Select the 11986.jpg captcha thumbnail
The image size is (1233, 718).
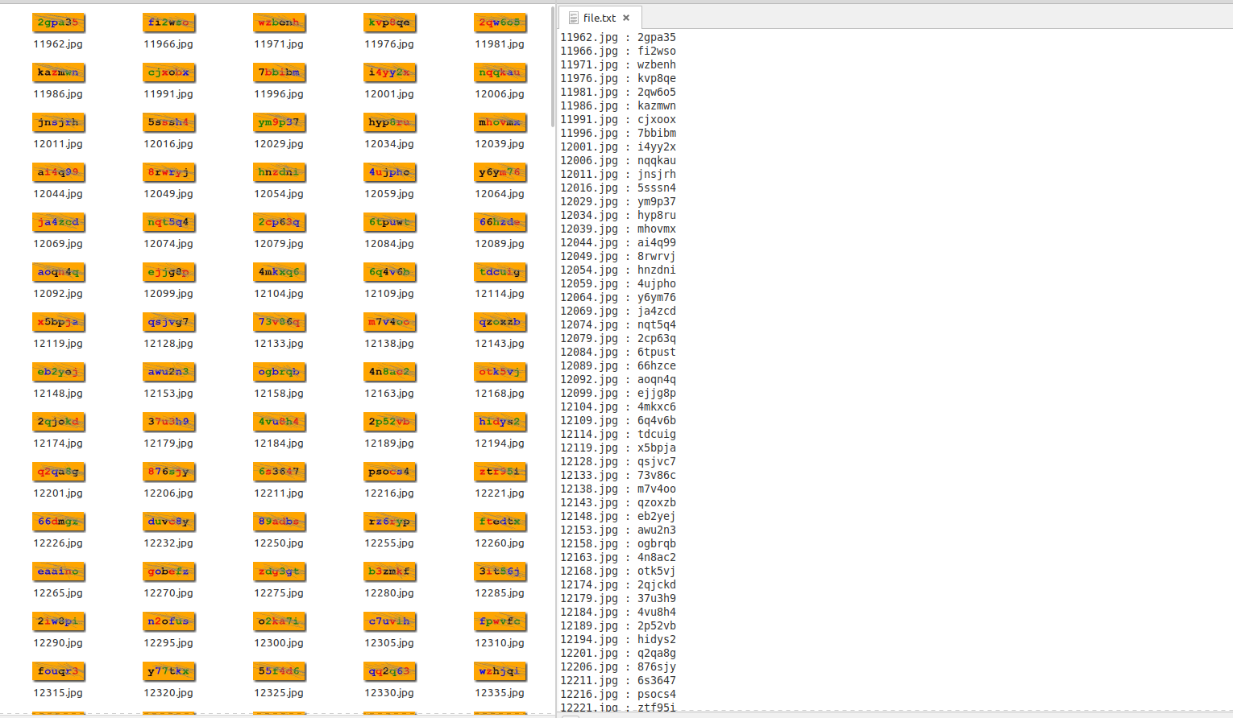point(58,73)
